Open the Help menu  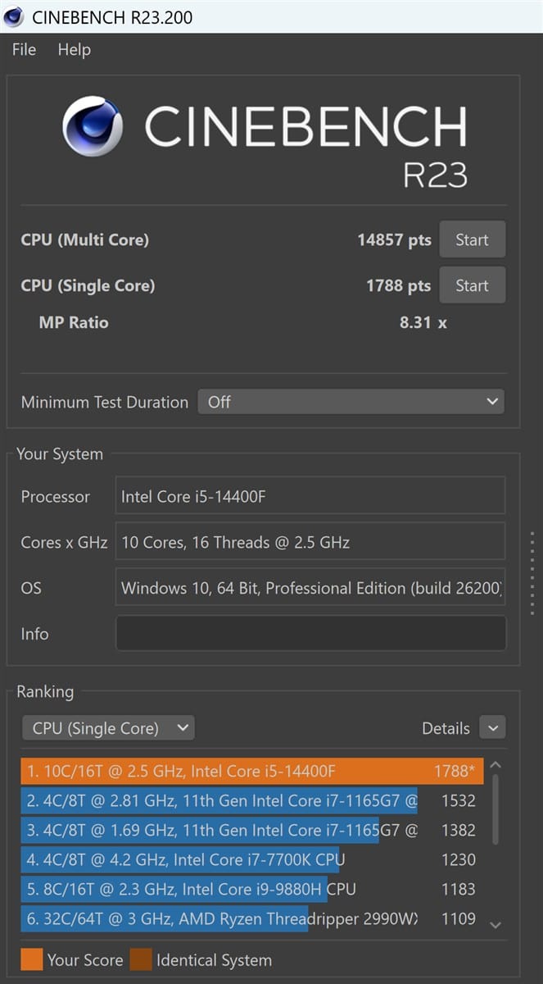[x=74, y=50]
